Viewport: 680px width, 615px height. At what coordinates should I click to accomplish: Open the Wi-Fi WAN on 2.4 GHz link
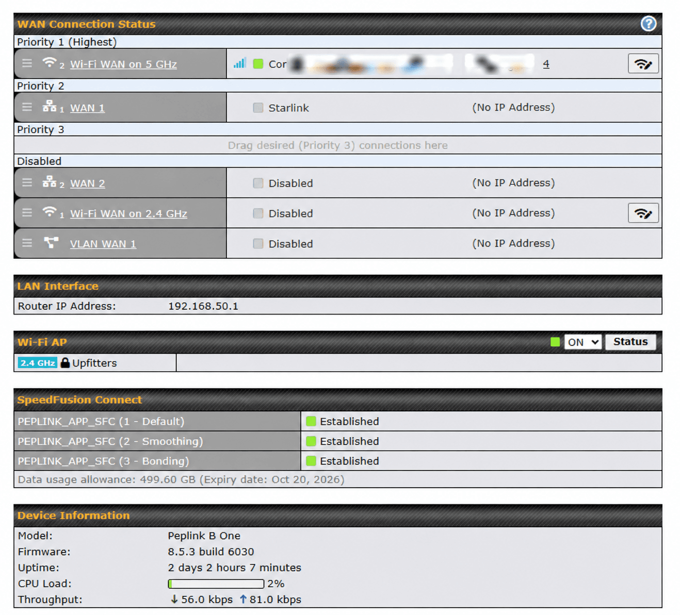coord(128,213)
